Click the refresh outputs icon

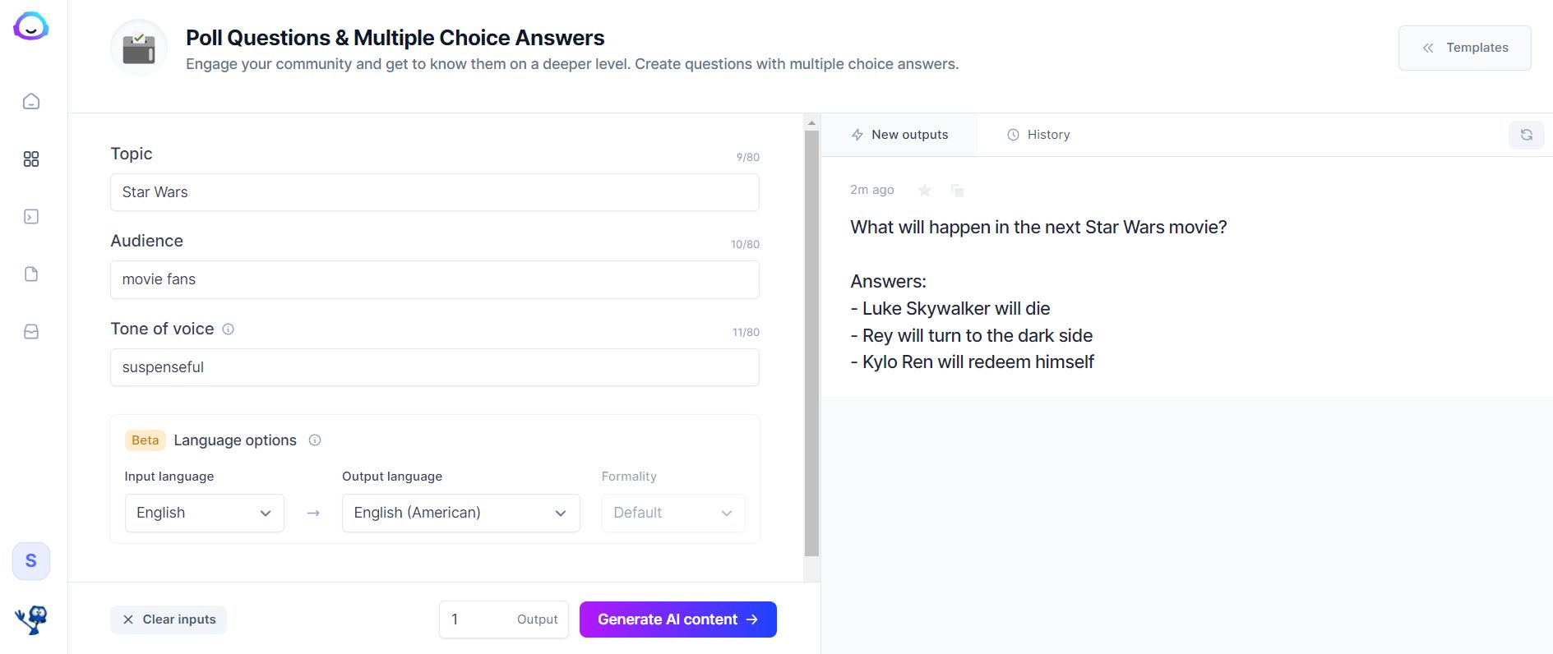[x=1526, y=135]
